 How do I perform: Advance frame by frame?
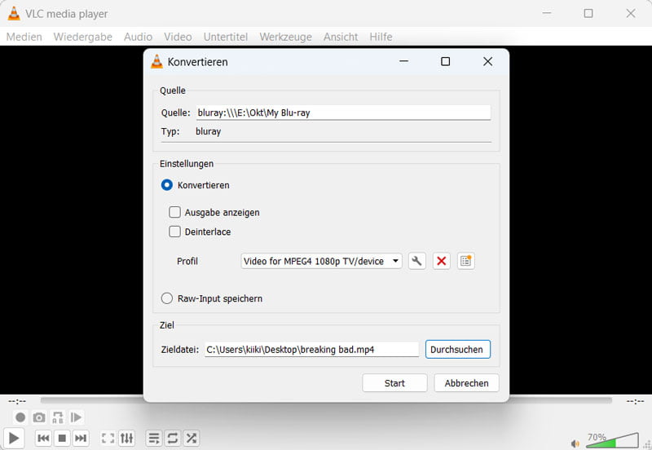76,417
